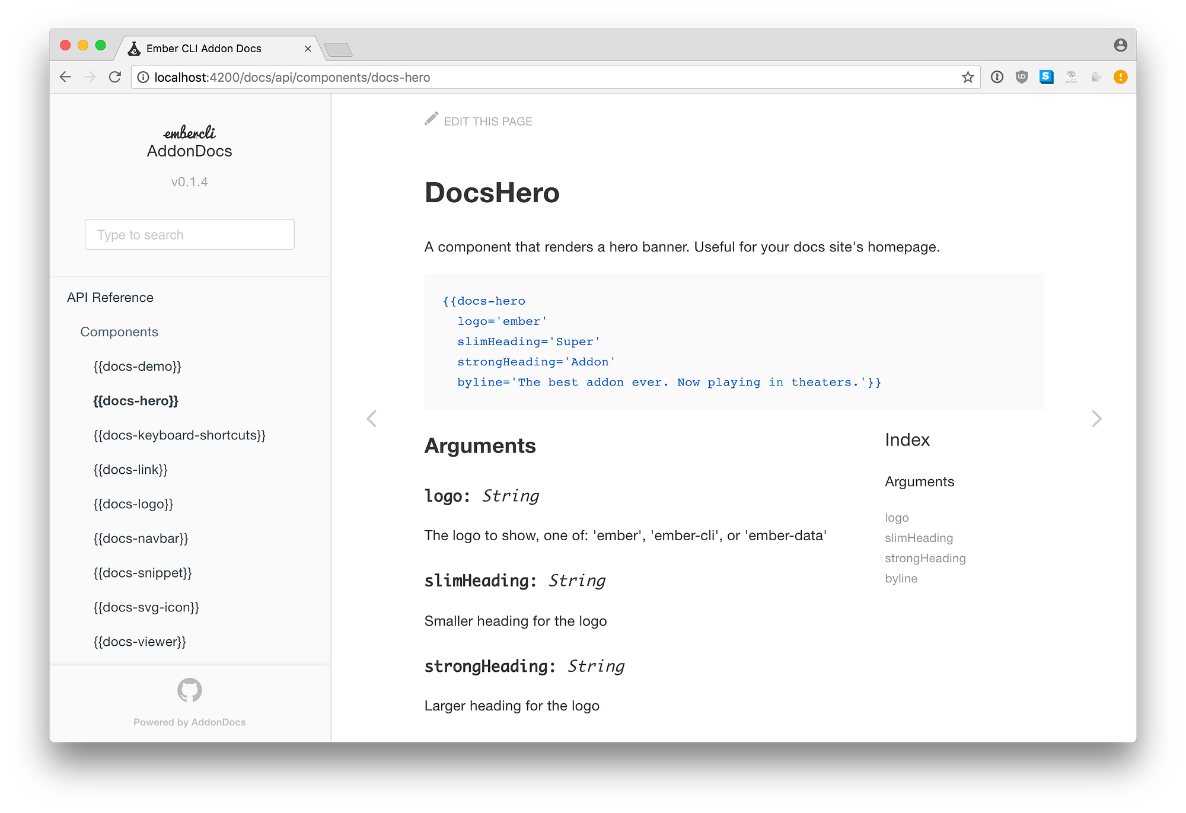Viewport: 1186px width, 813px height.
Task: Reload the current page
Action: click(x=114, y=76)
